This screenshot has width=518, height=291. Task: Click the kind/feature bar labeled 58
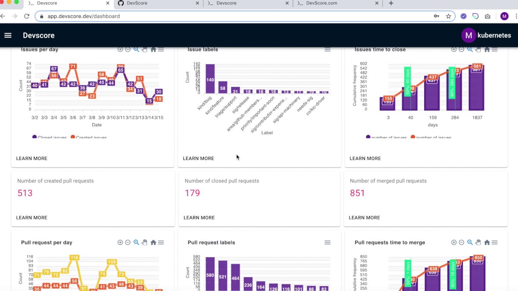click(223, 88)
